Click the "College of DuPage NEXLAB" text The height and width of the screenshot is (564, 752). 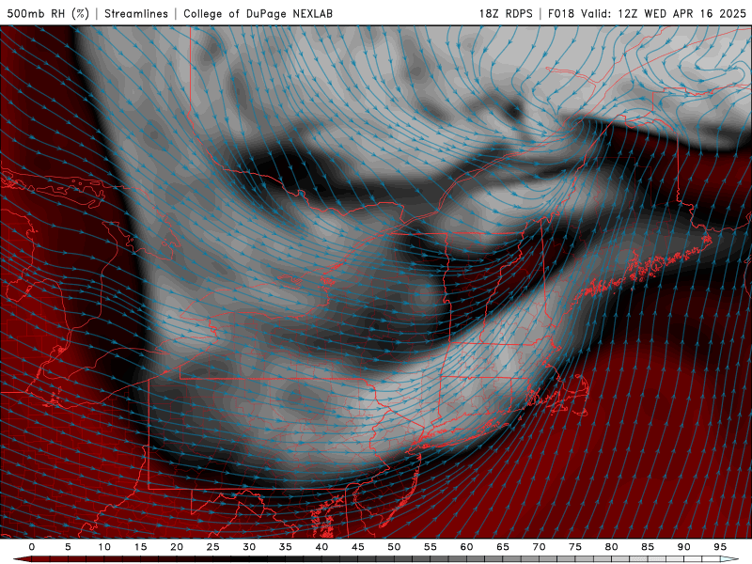(x=258, y=13)
